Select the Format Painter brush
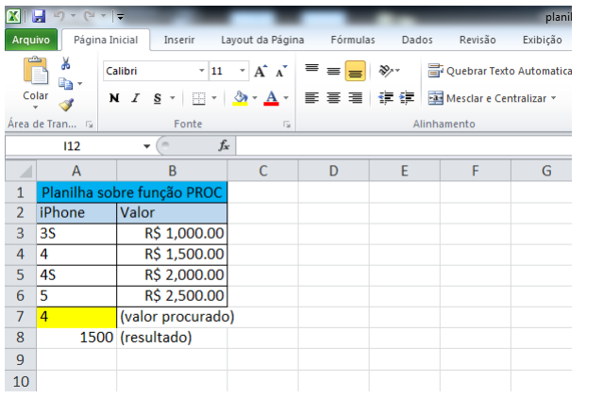The image size is (603, 398). coord(66,105)
